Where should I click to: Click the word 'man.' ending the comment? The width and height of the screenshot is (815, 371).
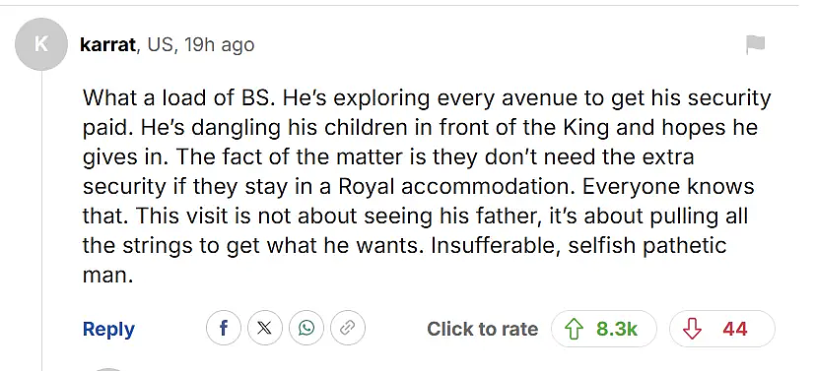coord(108,276)
